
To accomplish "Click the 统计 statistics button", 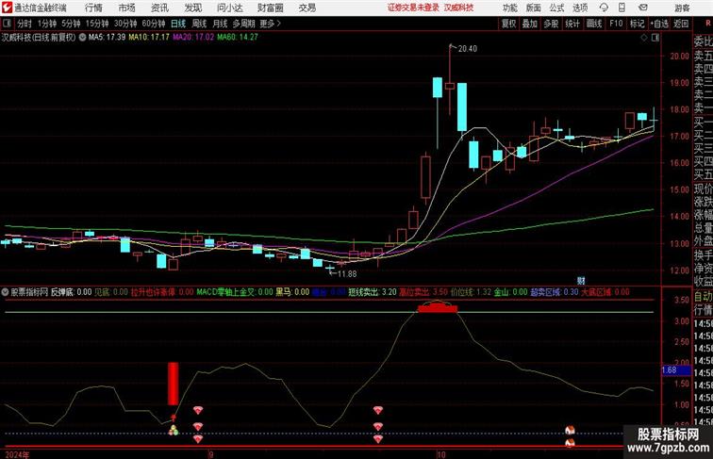I will (x=572, y=24).
